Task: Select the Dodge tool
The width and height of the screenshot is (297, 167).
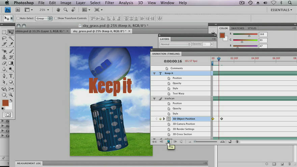Action: [11, 69]
